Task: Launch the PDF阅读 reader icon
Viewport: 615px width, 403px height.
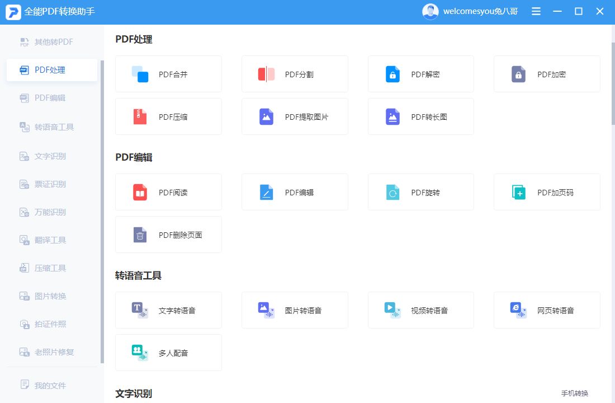Action: (x=140, y=193)
